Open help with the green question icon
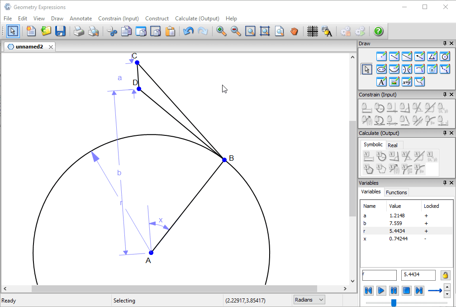456x307 pixels. 378,31
